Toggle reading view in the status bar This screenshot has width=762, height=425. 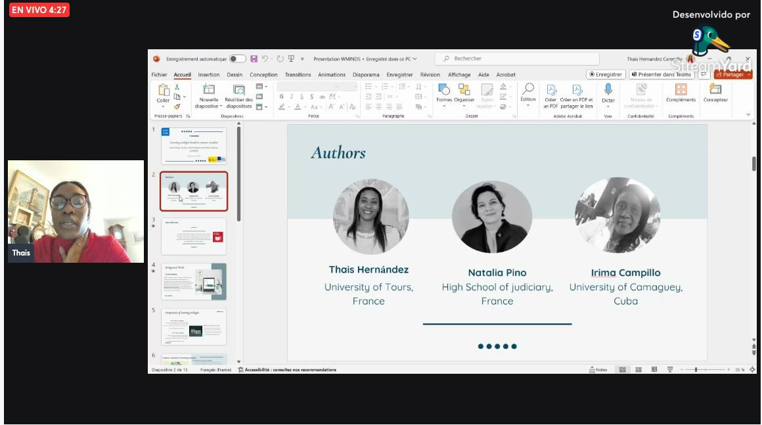pyautogui.click(x=654, y=370)
